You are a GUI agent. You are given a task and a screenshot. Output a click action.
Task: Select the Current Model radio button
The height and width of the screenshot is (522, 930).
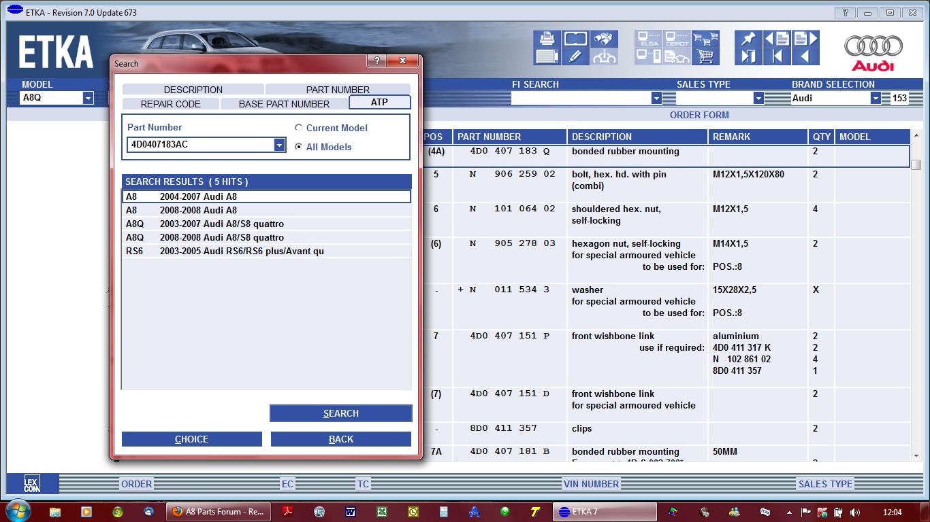298,128
